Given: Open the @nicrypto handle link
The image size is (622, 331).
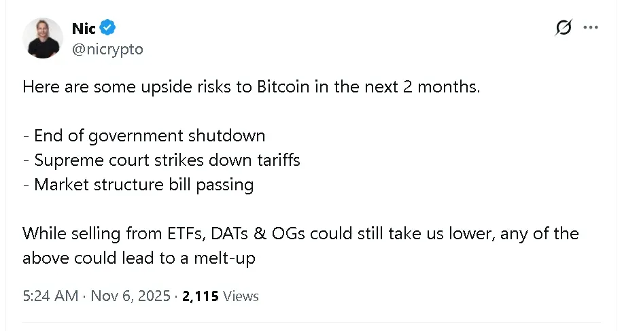Looking at the screenshot, I should pyautogui.click(x=107, y=49).
